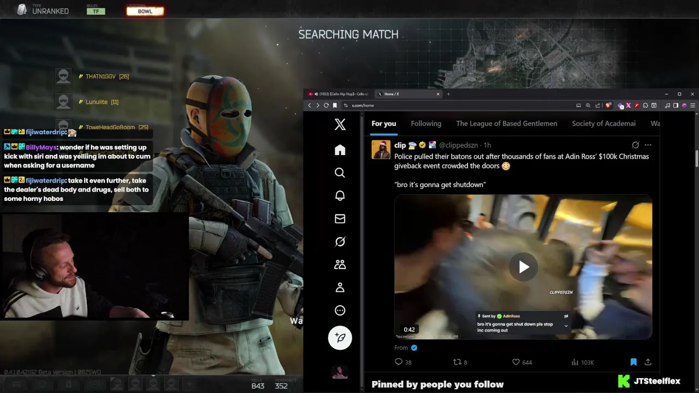Toggle the browser sidebar panel
The image size is (699, 393).
[x=676, y=105]
